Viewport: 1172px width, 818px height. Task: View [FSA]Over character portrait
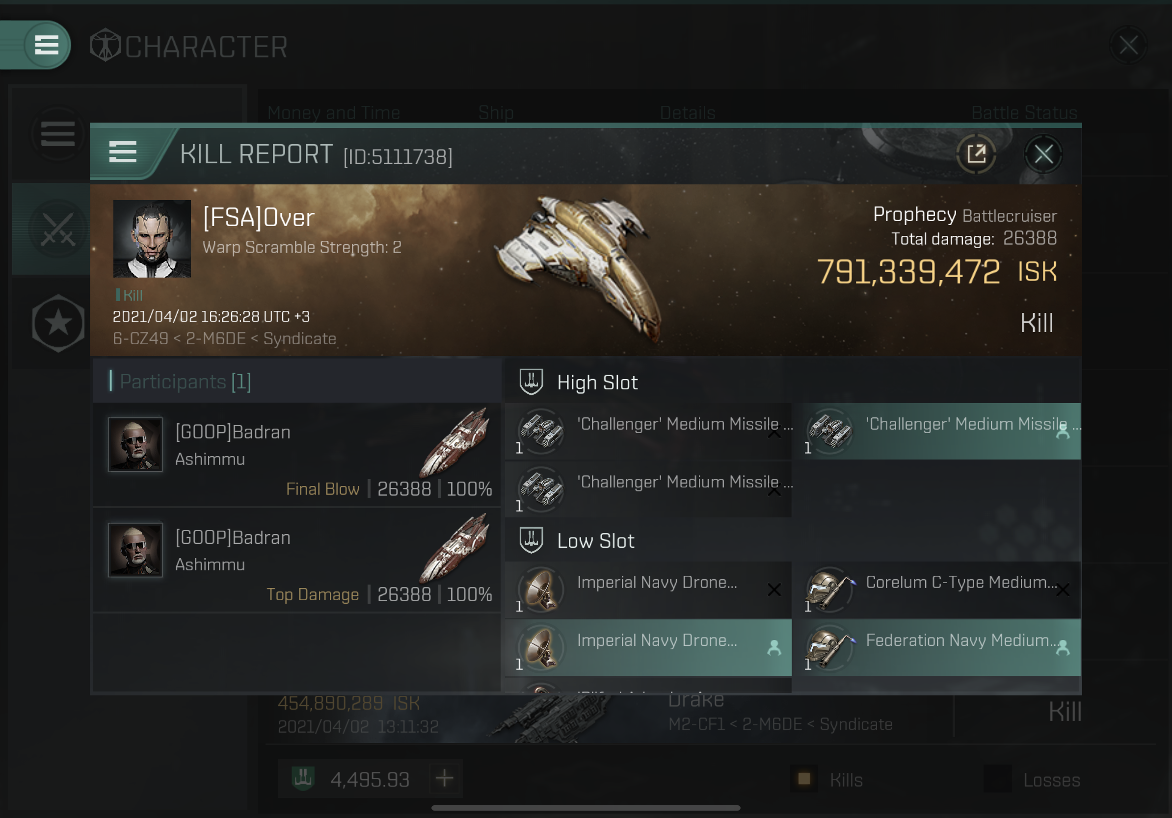point(152,239)
